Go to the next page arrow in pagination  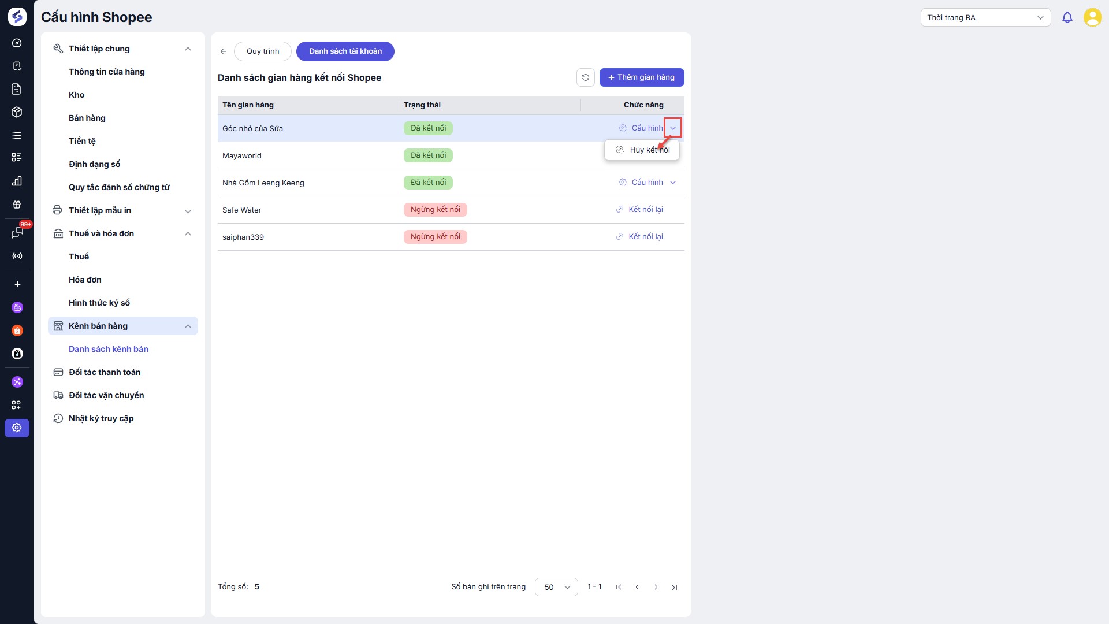point(656,587)
